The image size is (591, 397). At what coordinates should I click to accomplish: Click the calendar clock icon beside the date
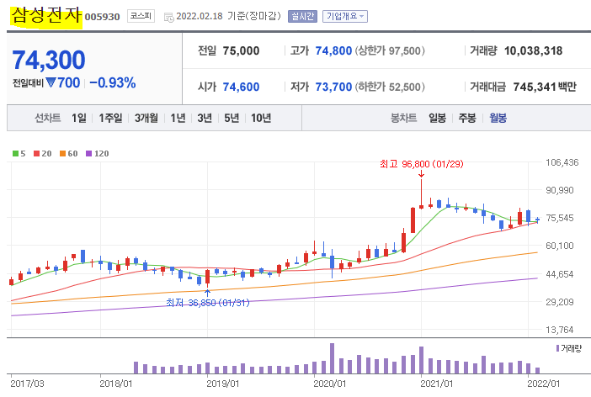pos(169,17)
